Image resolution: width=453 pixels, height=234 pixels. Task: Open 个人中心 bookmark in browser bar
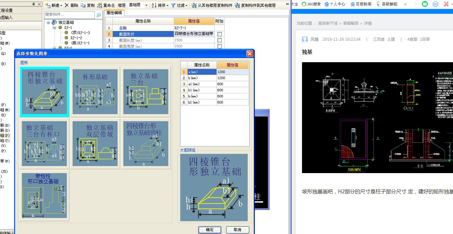tap(335, 4)
